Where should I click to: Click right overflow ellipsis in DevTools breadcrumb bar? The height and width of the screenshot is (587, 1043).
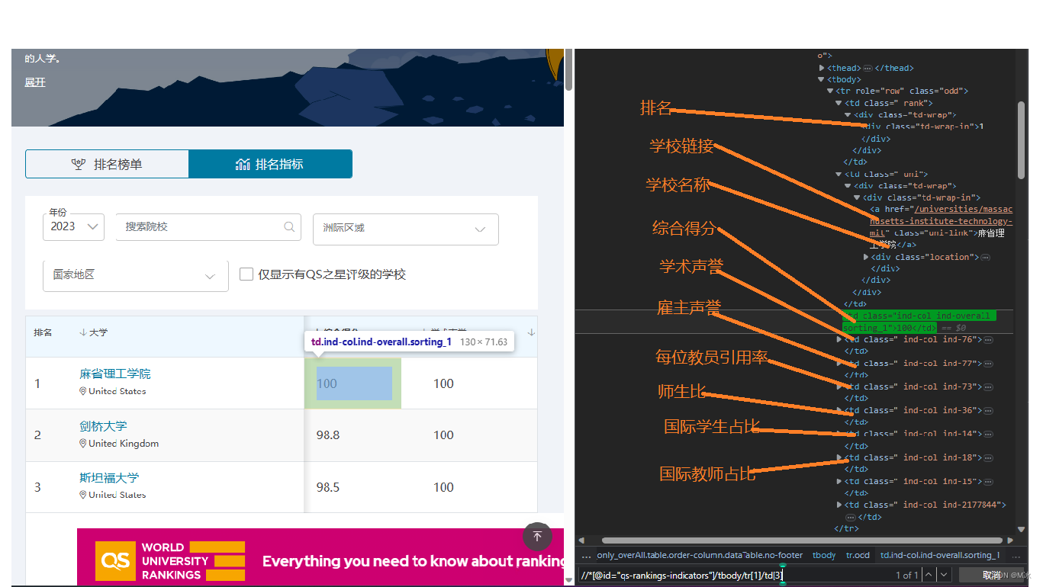pos(1015,556)
